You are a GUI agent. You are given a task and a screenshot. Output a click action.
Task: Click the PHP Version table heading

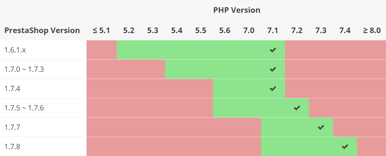[237, 10]
